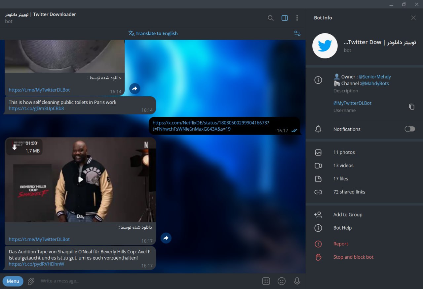Click the microphone voice message icon
The height and width of the screenshot is (289, 423).
(x=297, y=281)
